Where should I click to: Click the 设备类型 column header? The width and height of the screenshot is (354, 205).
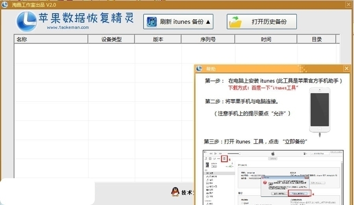[x=111, y=39]
